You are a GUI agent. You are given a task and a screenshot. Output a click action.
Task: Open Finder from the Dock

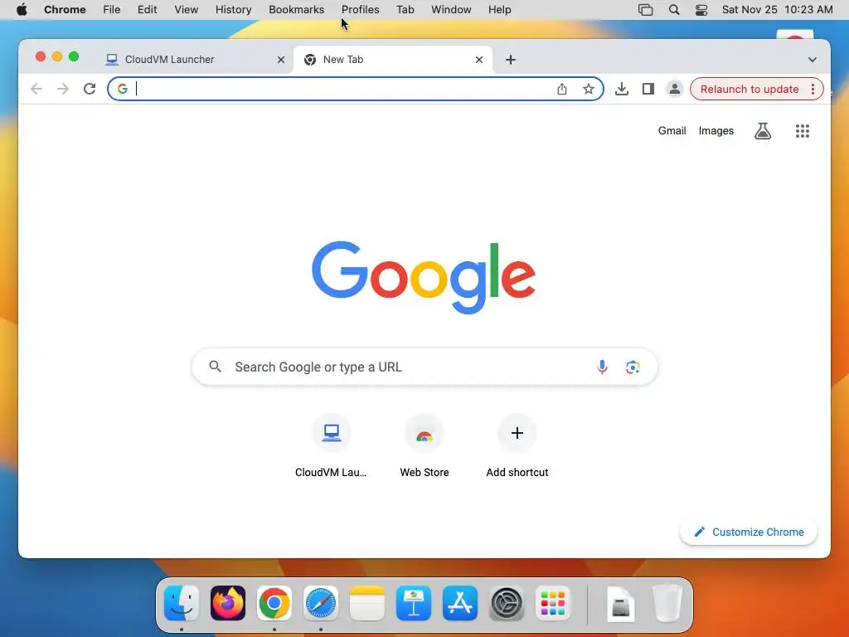(x=182, y=603)
